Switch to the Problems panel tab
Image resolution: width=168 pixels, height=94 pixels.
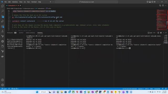(x=10, y=33)
